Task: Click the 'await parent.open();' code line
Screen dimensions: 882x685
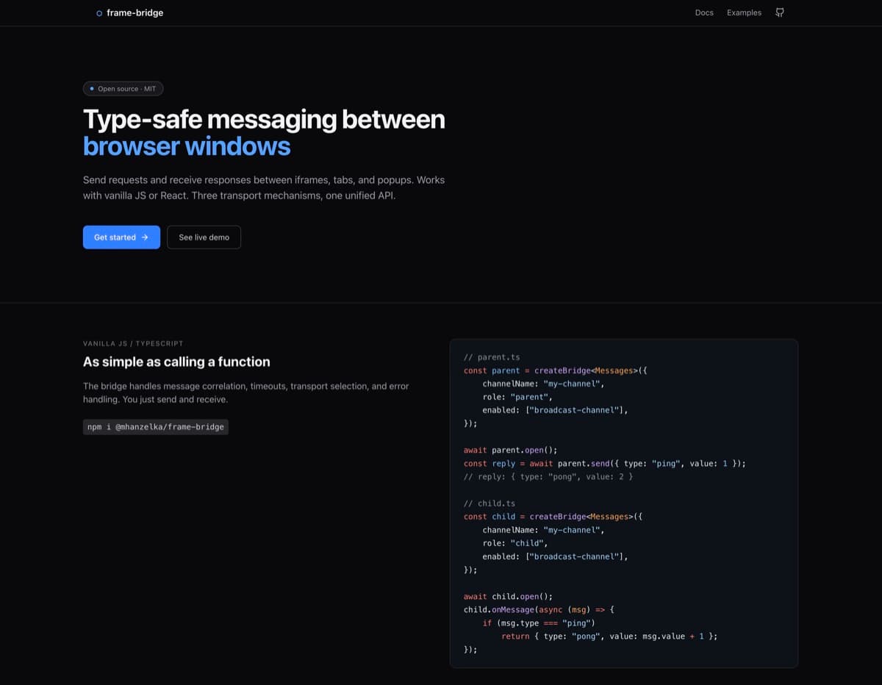Action: 510,450
